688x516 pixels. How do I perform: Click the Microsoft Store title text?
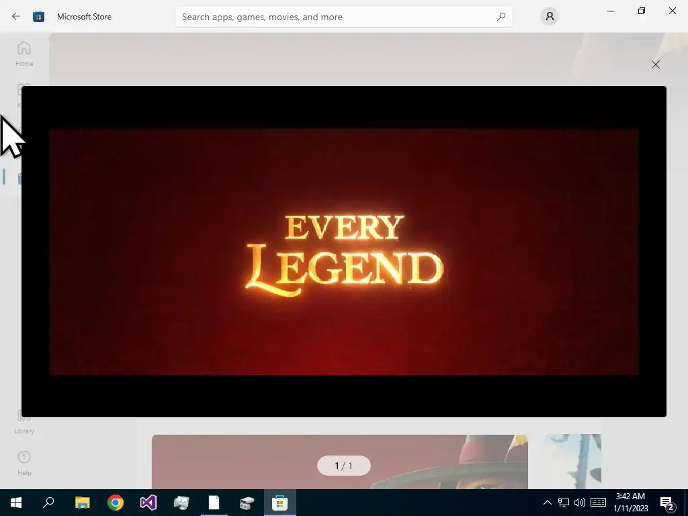pos(84,17)
